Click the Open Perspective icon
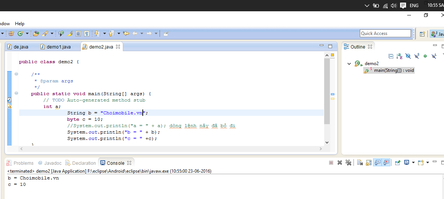Viewport: 444px width, 199px height. coord(422,34)
